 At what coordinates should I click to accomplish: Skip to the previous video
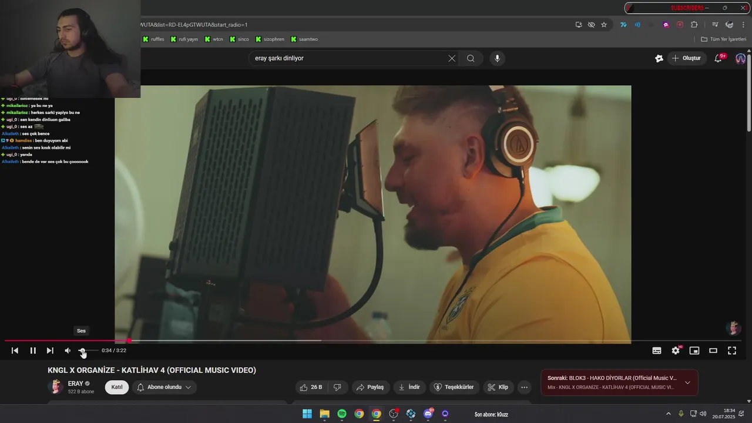click(15, 351)
